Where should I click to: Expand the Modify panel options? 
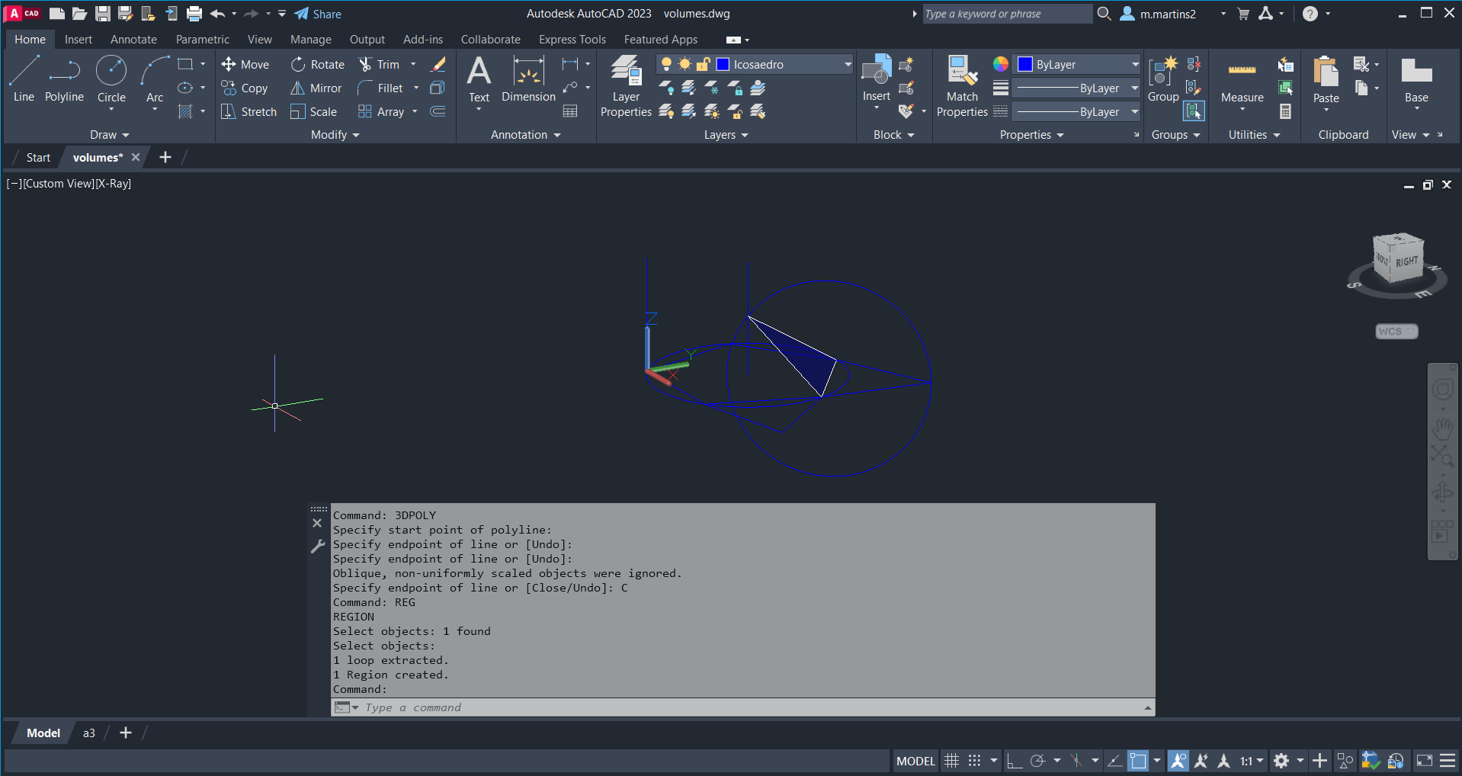click(335, 135)
